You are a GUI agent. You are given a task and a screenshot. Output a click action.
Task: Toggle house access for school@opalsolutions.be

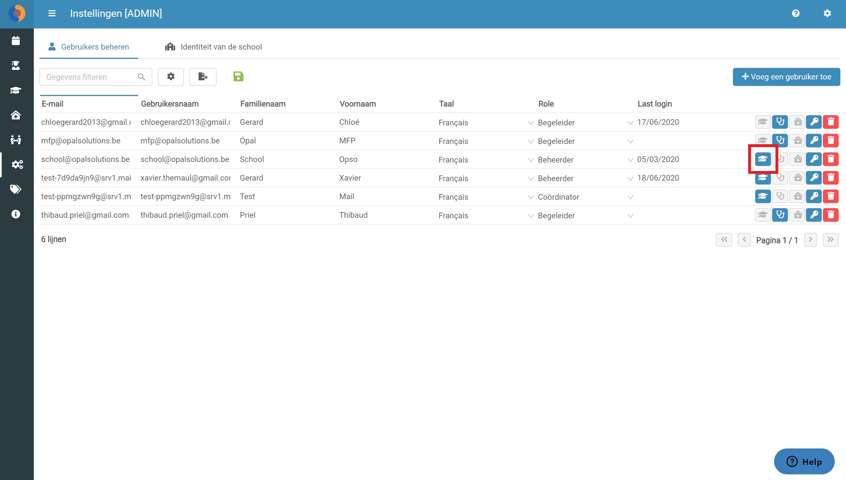[x=797, y=159]
